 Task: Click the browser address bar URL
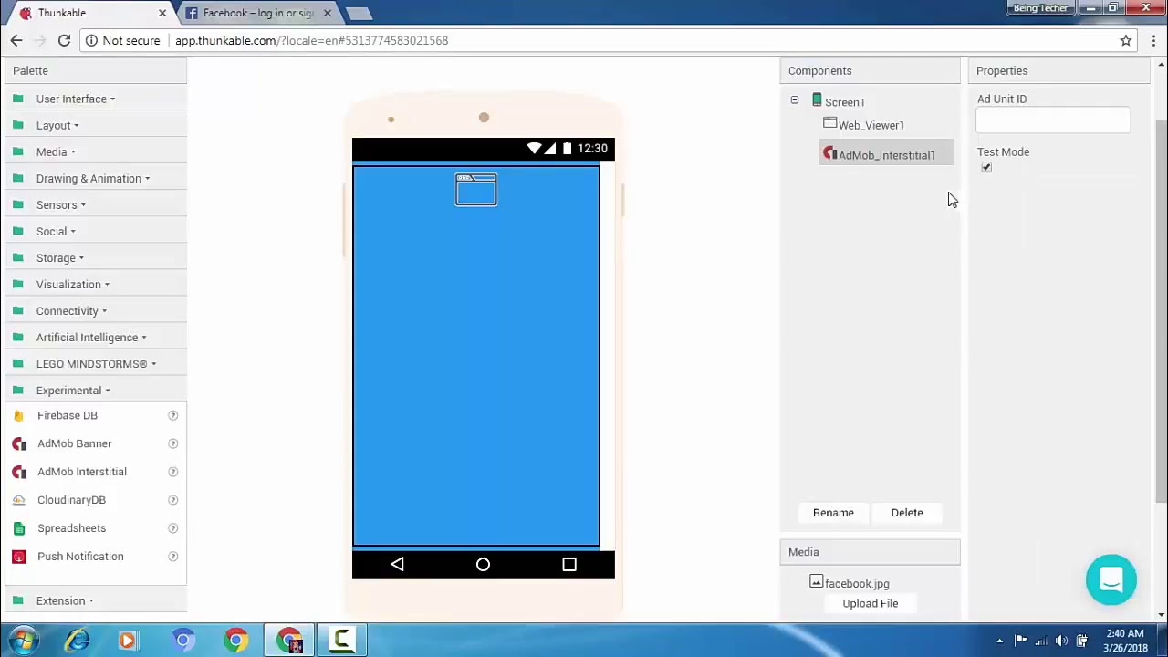(x=311, y=40)
